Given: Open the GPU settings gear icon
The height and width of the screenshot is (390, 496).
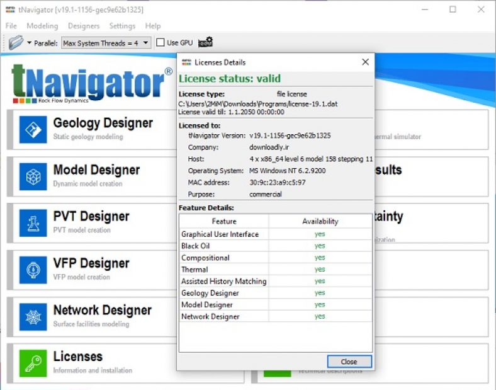Looking at the screenshot, I should 205,43.
